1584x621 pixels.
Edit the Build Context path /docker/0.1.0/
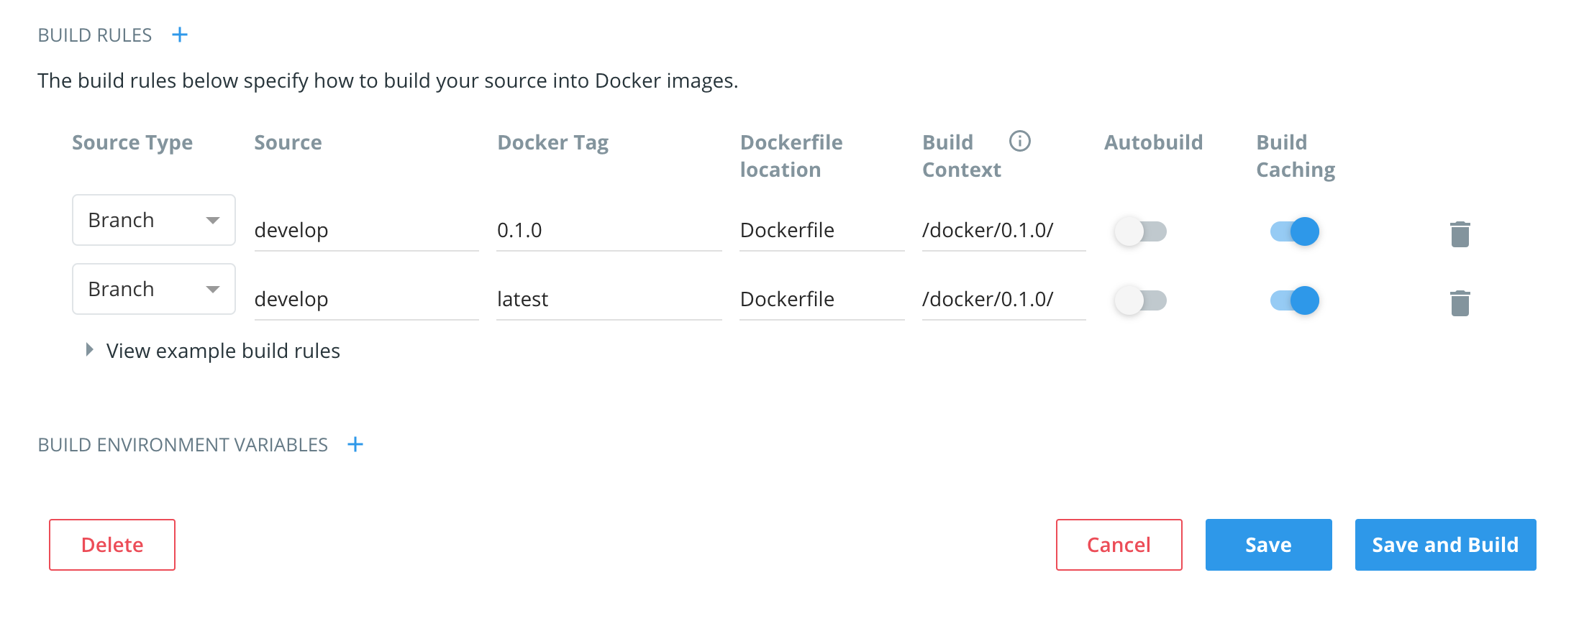[1003, 230]
